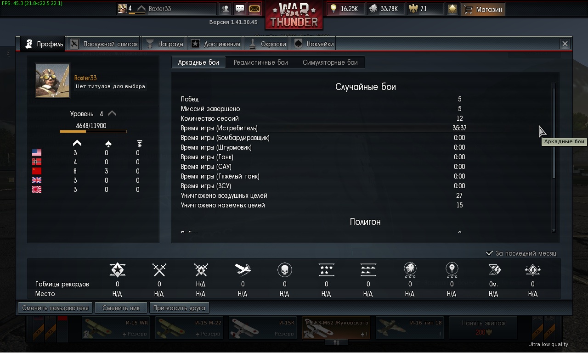Toggle the 'За последний месяц' checkbox
Screen dimensions: 588x358
point(490,253)
